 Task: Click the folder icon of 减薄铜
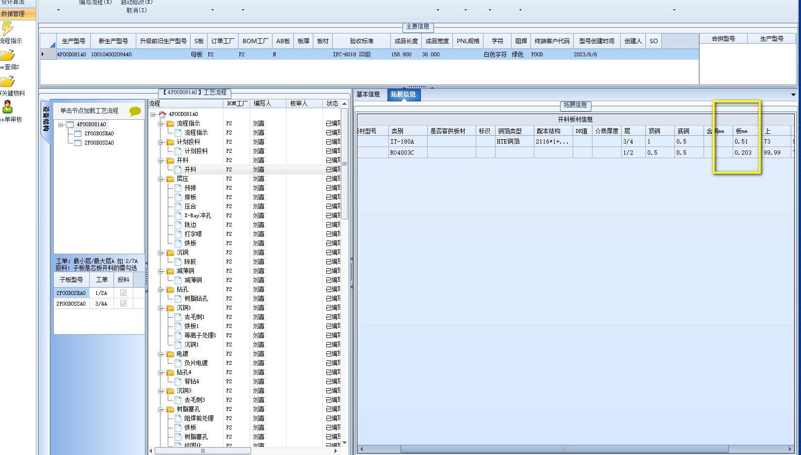coord(170,271)
